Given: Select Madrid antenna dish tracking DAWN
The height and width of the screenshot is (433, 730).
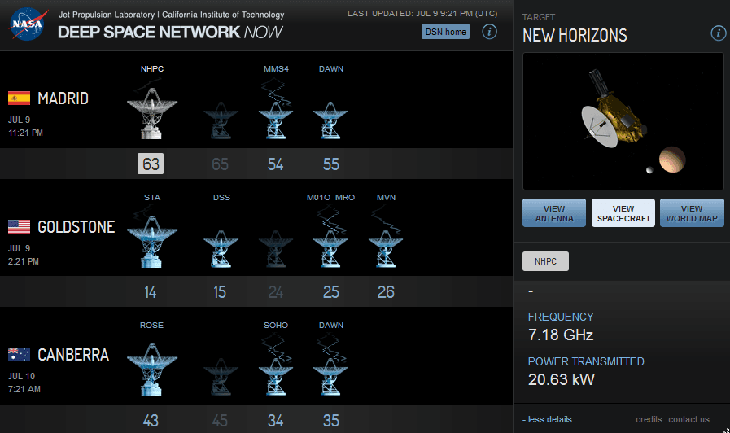Looking at the screenshot, I should coord(330,120).
